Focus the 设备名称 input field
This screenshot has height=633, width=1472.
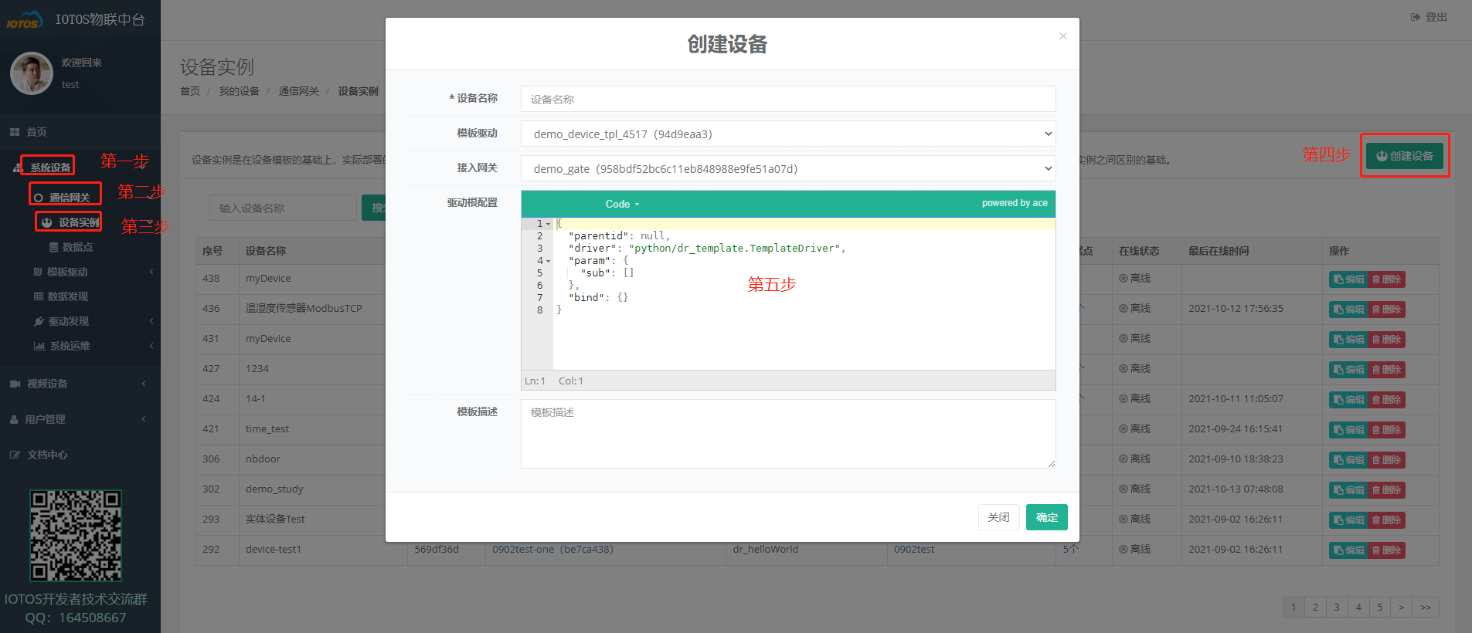[x=788, y=99]
